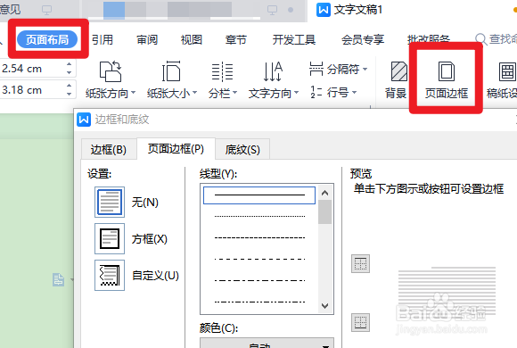The width and height of the screenshot is (517, 348).
Task: Click the line style scrollbar thumb
Action: (324, 211)
